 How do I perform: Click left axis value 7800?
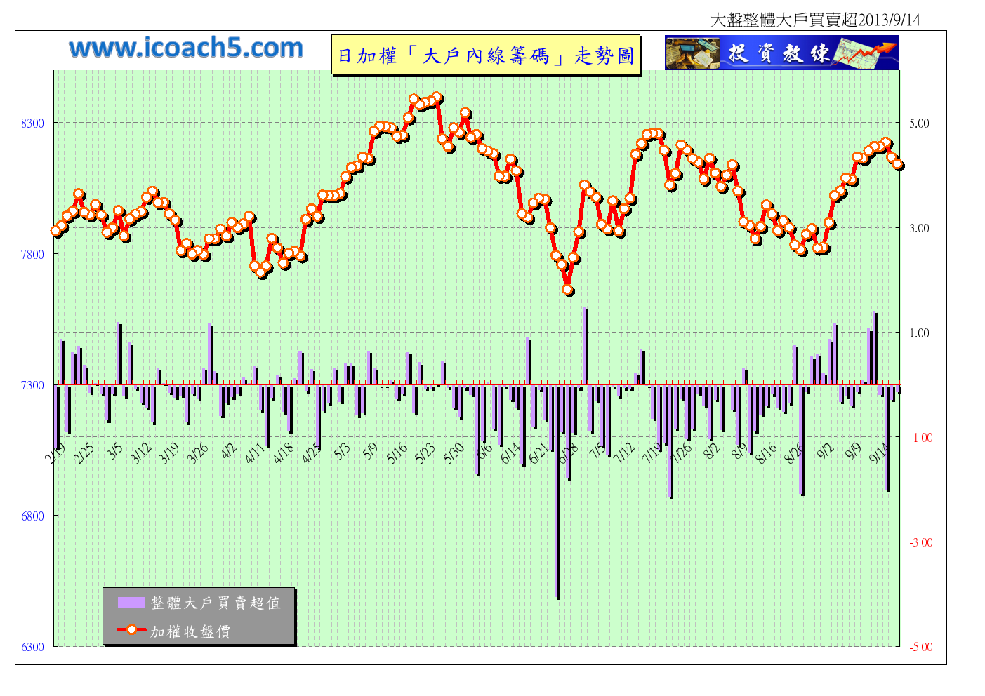pyautogui.click(x=32, y=255)
